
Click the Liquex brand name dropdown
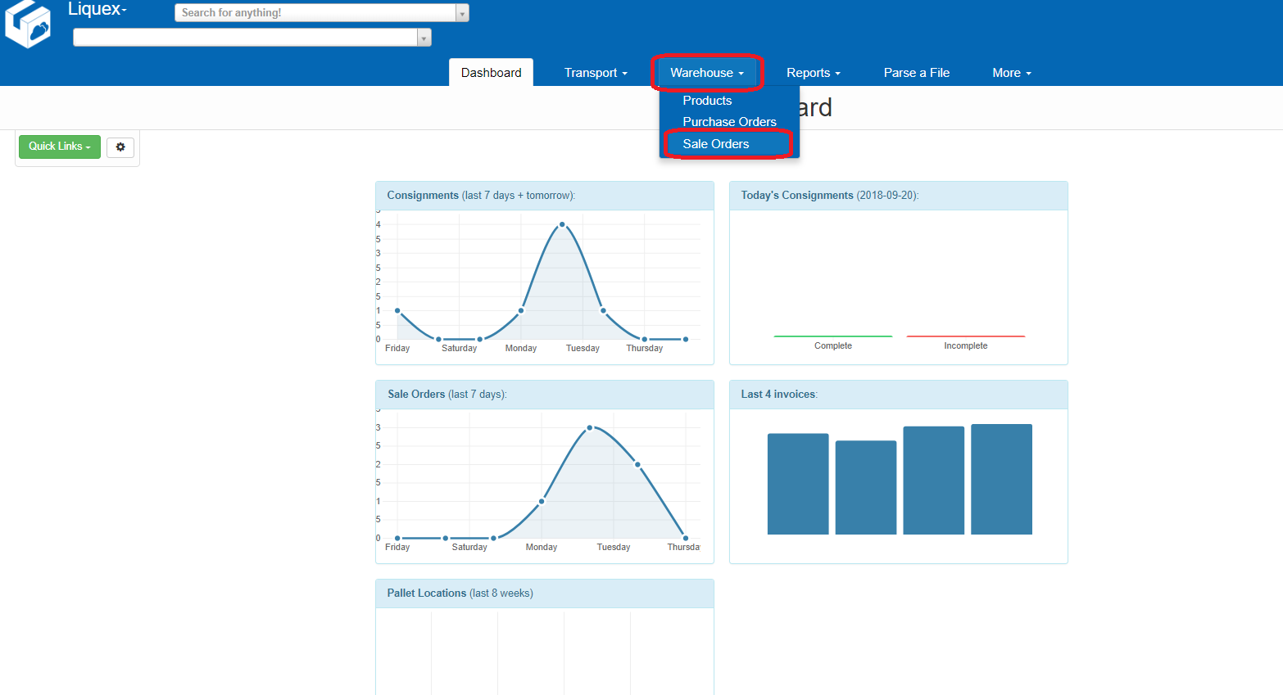(x=97, y=10)
